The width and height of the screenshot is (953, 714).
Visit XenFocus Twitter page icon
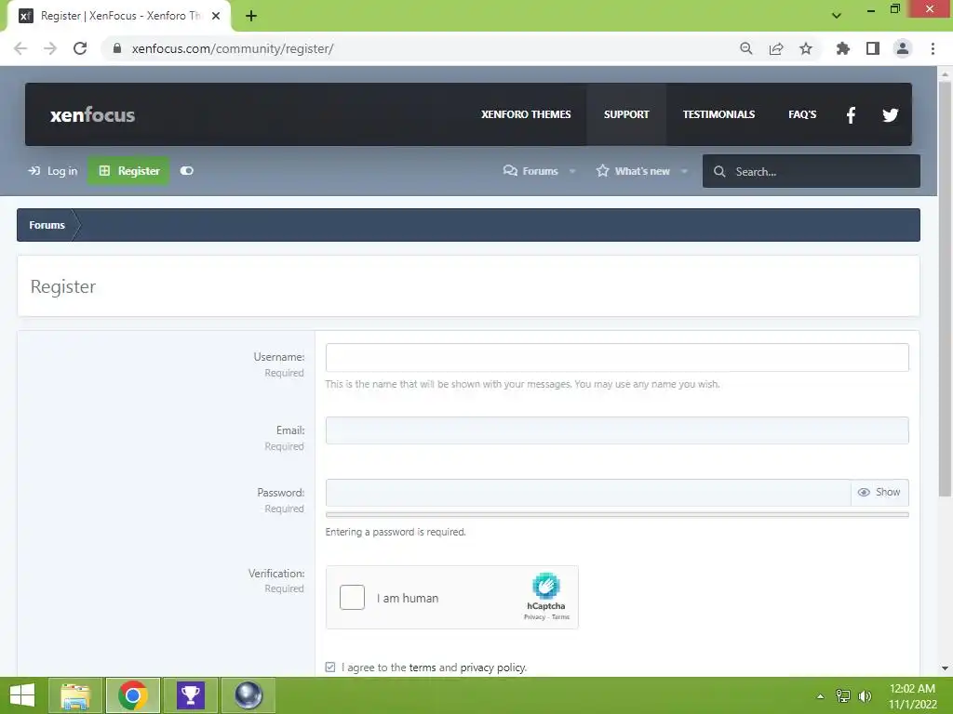click(891, 114)
